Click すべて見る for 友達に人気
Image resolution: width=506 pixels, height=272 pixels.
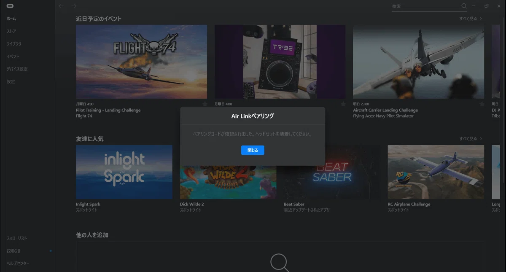point(471,138)
